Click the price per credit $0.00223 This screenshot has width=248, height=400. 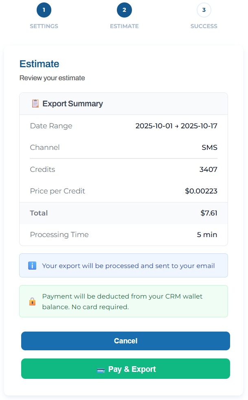point(201,191)
